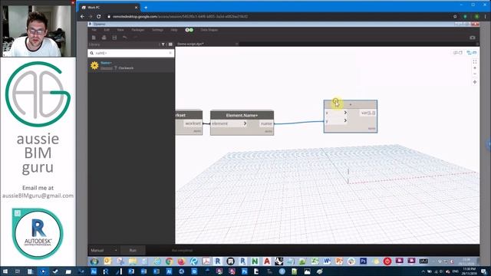Click the Save toolbar icon in Dynamo

click(x=114, y=38)
